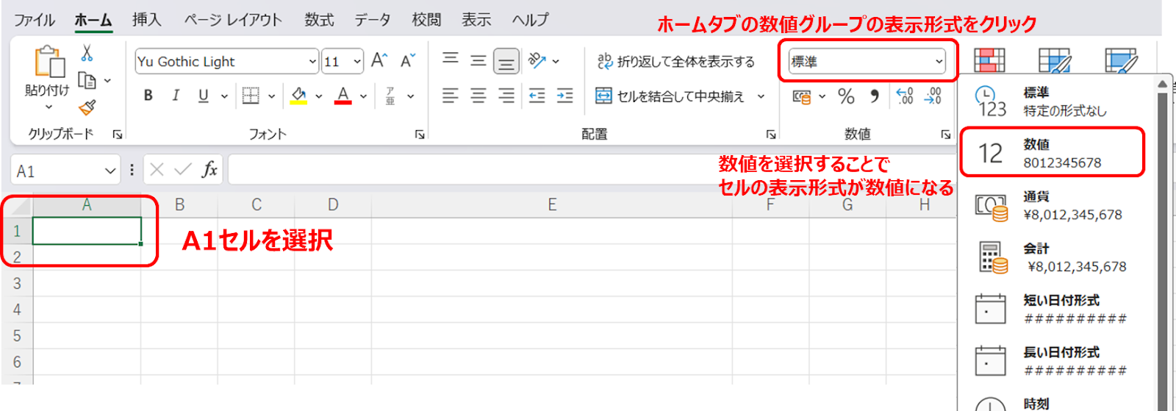The height and width of the screenshot is (411, 1176).
Task: Click the Borders icon
Action: [x=251, y=96]
